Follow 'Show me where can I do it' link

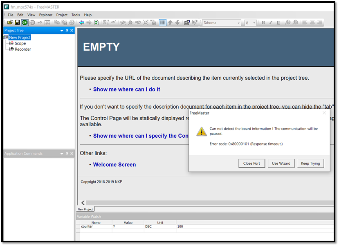126,89
